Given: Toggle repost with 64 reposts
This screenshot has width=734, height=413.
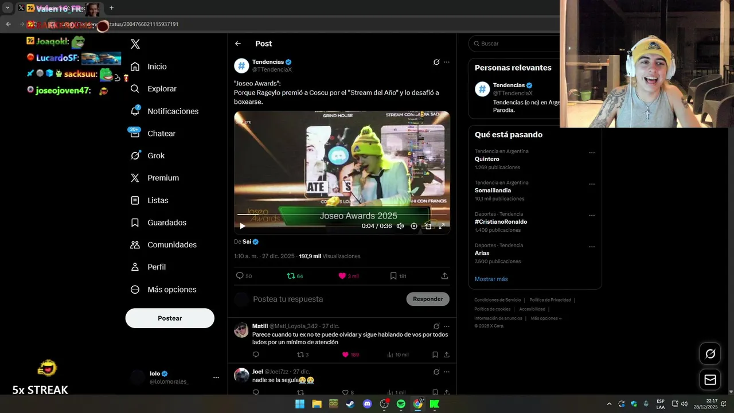Looking at the screenshot, I should [295, 276].
